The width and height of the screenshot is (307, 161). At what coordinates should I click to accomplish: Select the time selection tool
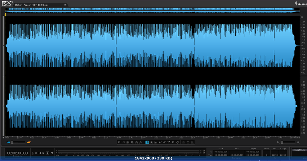pos(147,142)
